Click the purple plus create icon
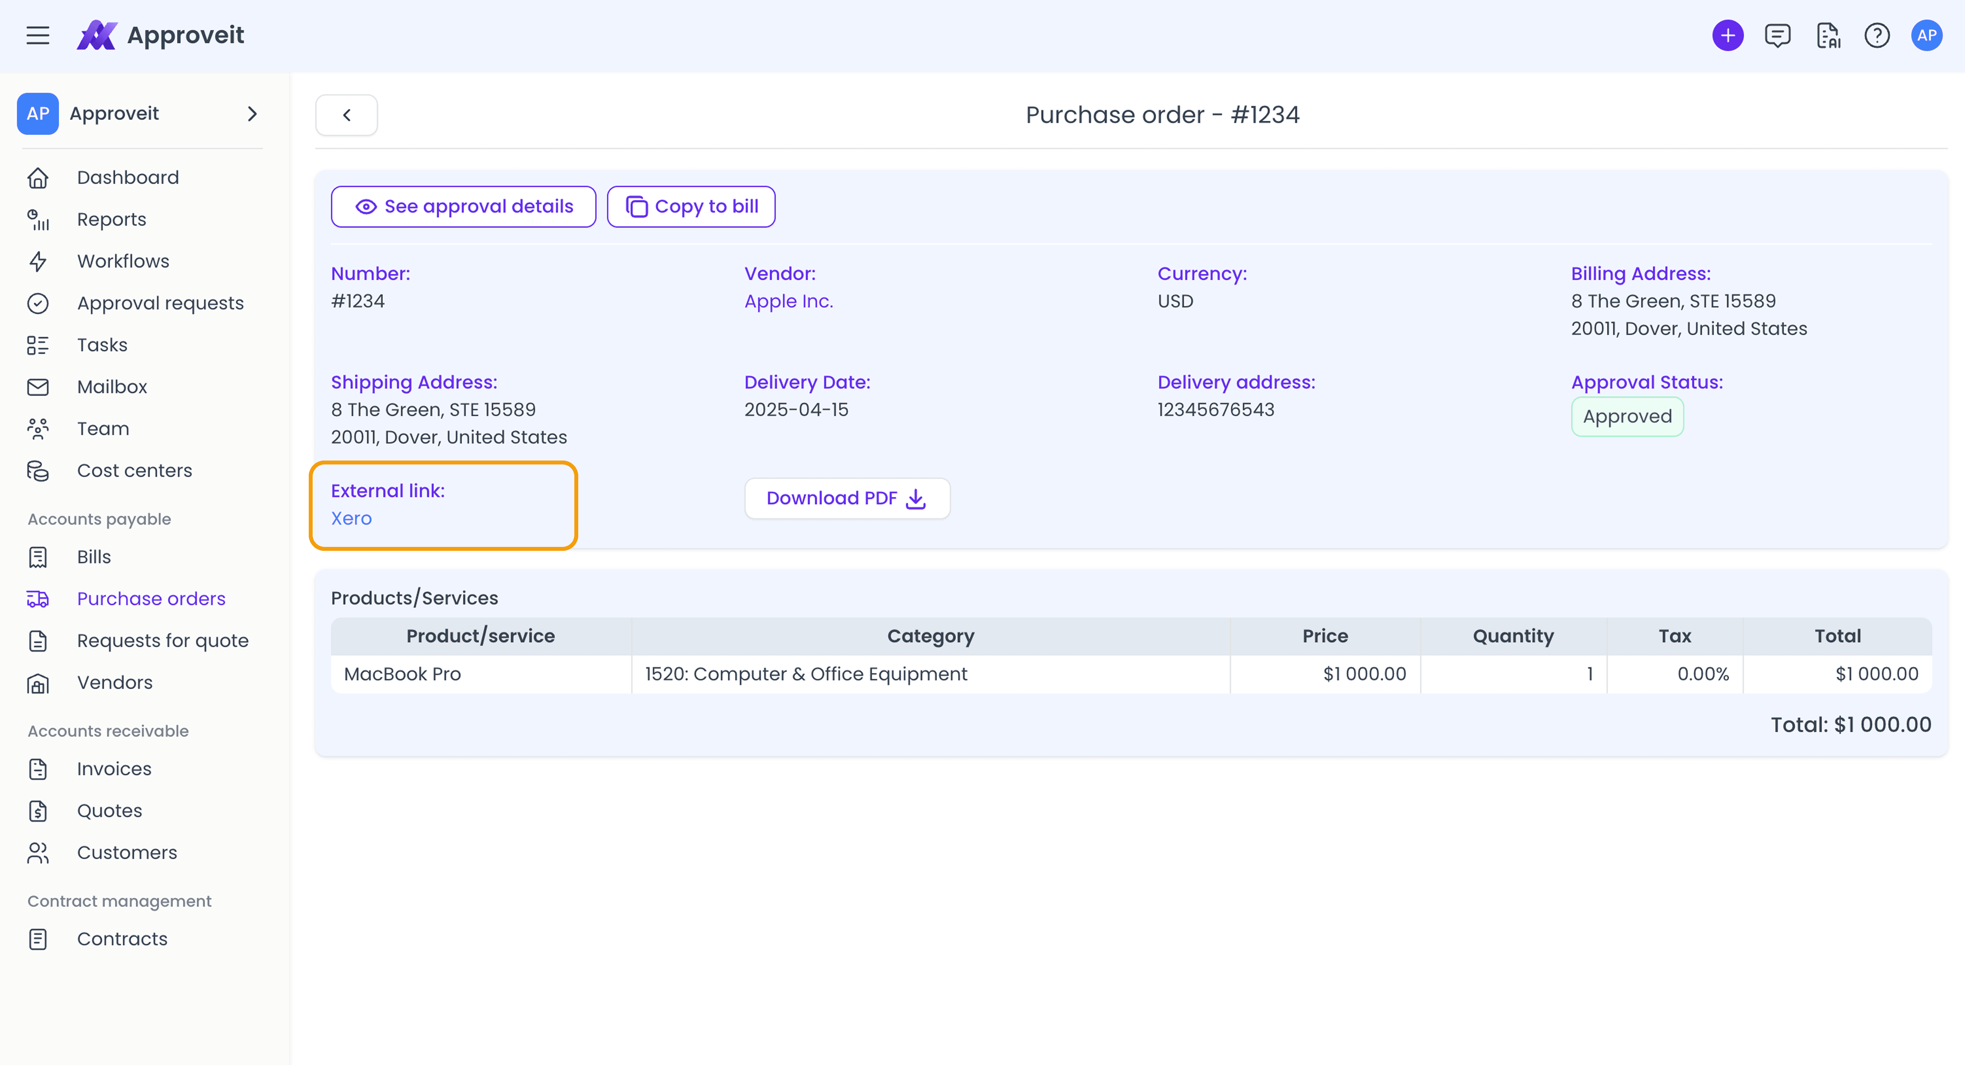Viewport: 1965px width, 1065px height. coord(1728,35)
